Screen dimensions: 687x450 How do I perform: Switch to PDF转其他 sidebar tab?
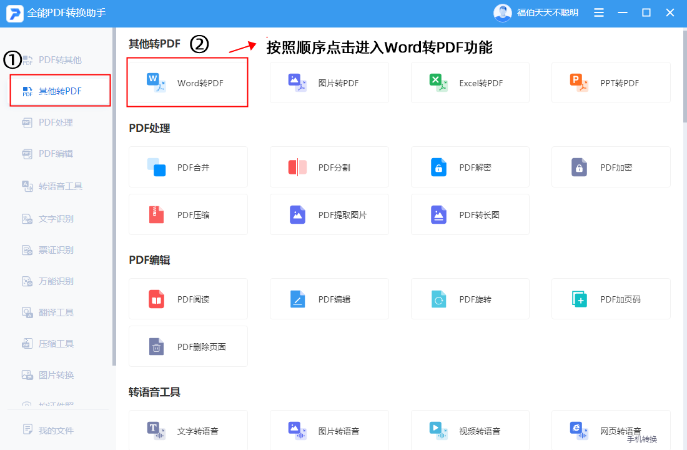pyautogui.click(x=60, y=59)
